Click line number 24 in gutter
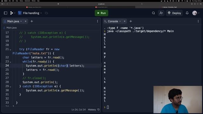The width and height of the screenshot is (203, 114). click(x=7, y=66)
